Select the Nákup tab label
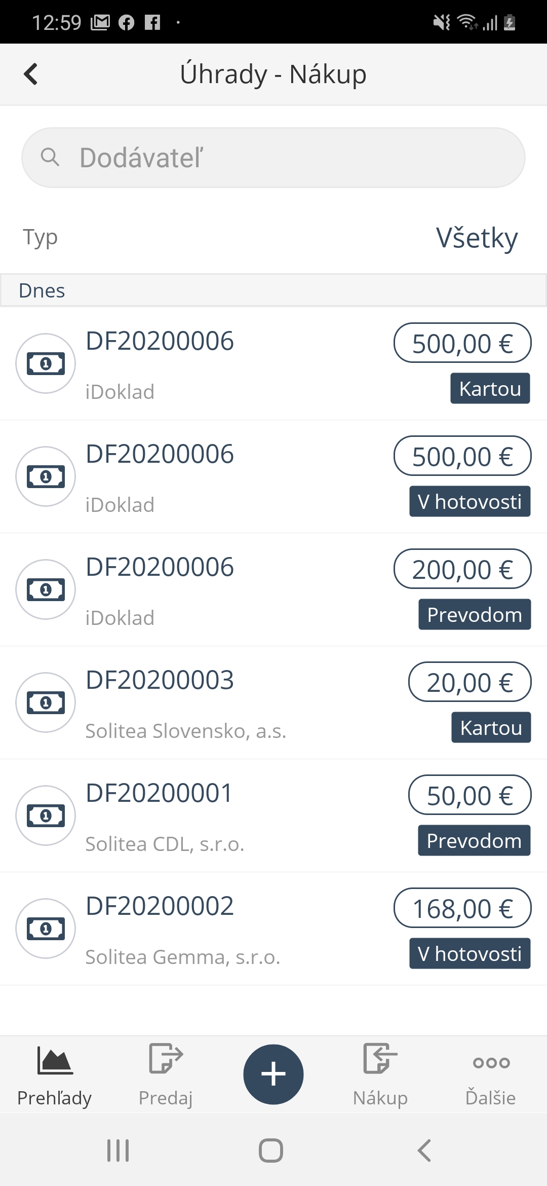The width and height of the screenshot is (547, 1186). [380, 1098]
